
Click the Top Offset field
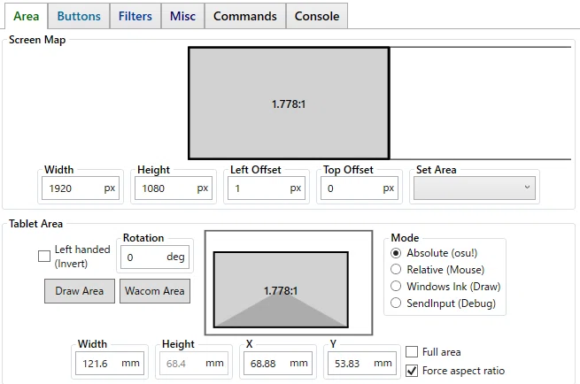coord(360,188)
